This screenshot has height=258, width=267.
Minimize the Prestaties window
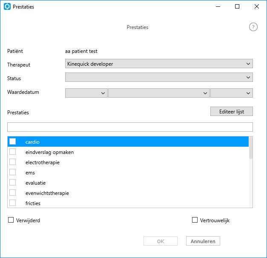click(218, 6)
